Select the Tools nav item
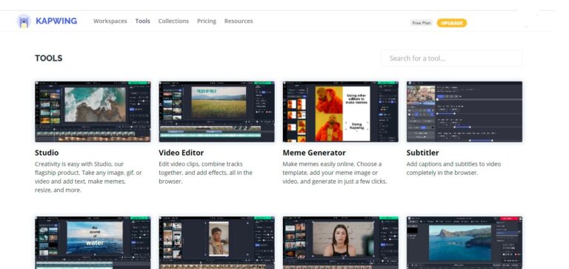Viewport: 569px width, 269px height. (x=142, y=21)
